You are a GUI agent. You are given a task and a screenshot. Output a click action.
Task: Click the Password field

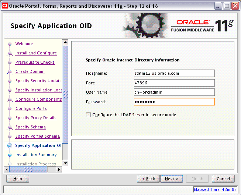click(174, 102)
